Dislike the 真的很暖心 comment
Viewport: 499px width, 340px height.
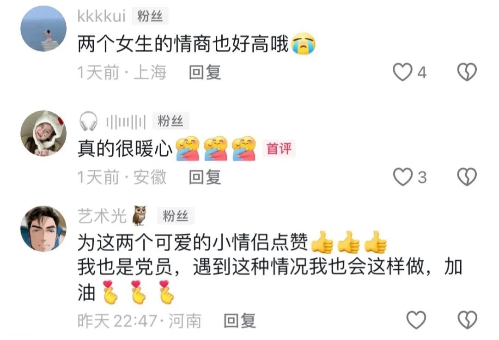point(467,177)
